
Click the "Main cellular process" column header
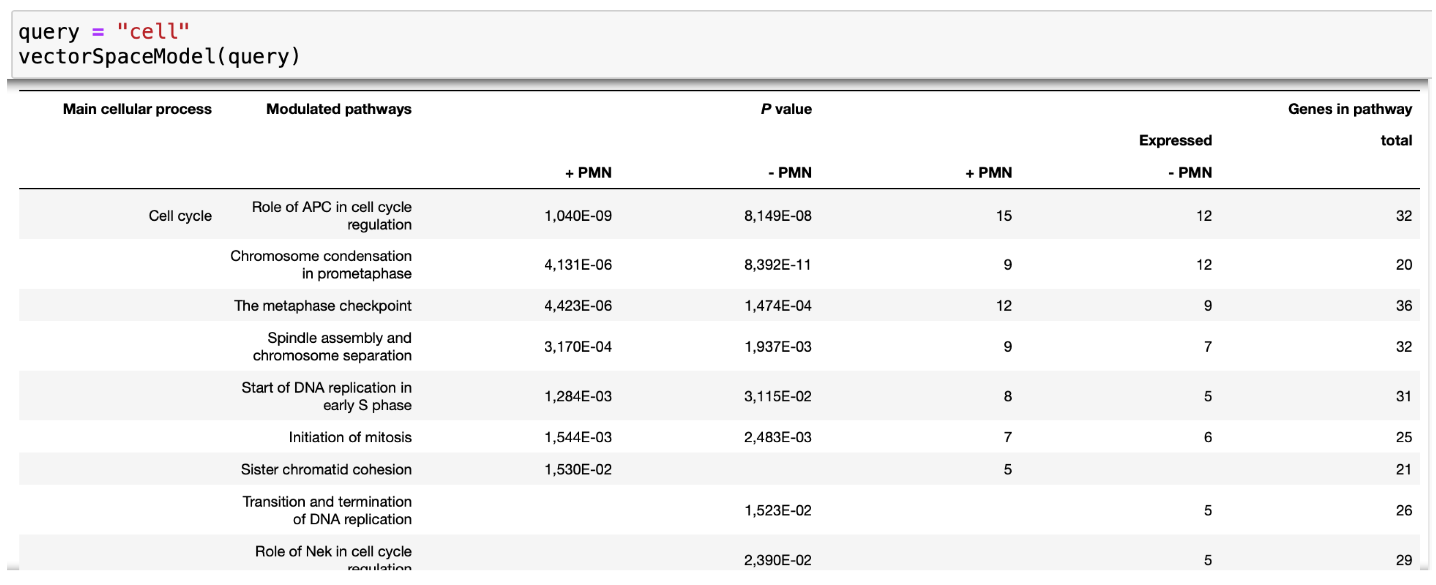(137, 109)
